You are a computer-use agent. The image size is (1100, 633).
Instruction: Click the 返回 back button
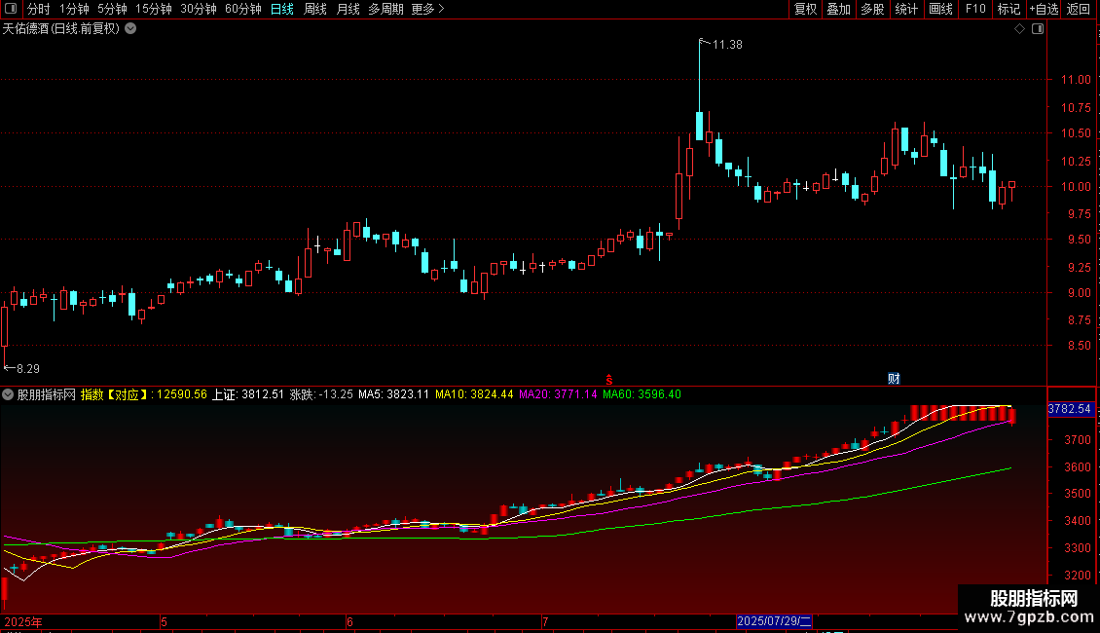coord(1079,9)
